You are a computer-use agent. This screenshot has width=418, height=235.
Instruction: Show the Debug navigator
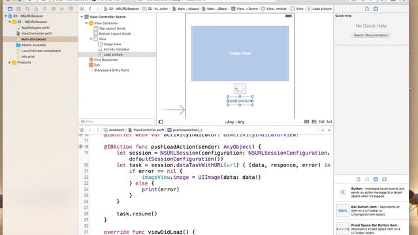coord(54,8)
